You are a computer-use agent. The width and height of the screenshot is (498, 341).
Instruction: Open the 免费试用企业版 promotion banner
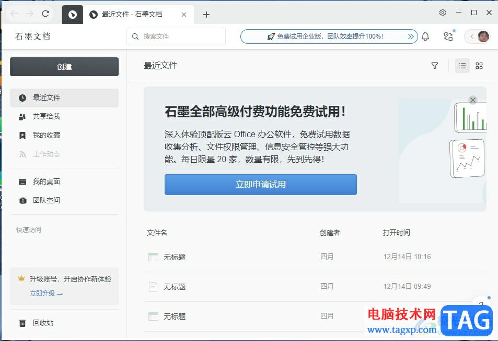pyautogui.click(x=329, y=36)
